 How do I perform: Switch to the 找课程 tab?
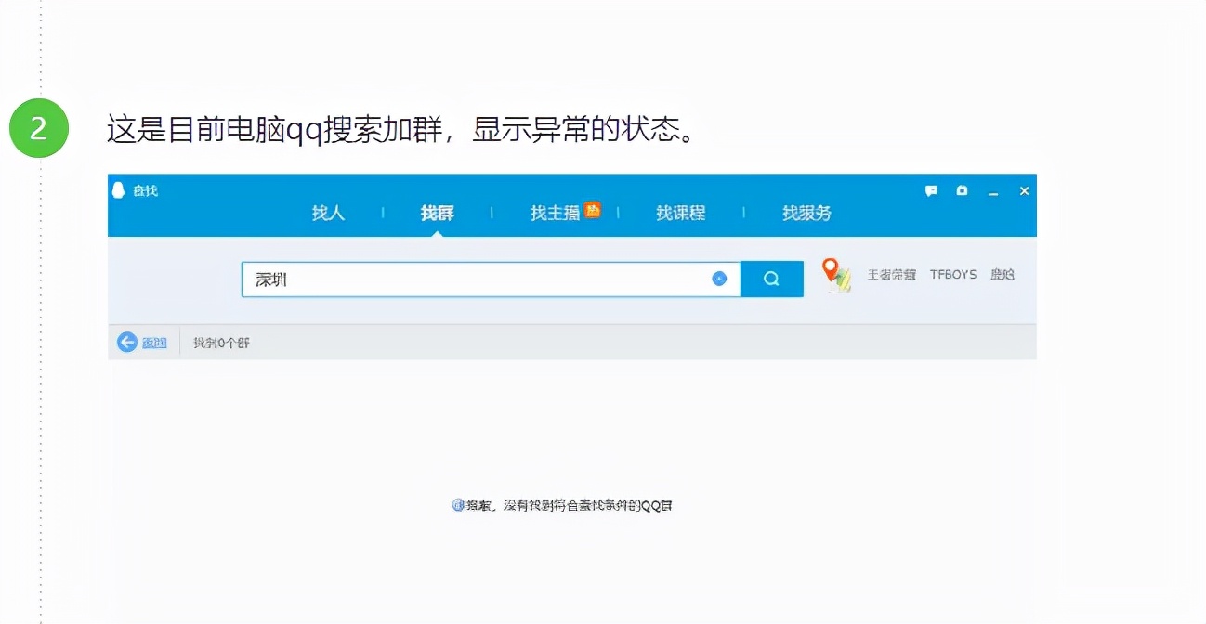[681, 213]
